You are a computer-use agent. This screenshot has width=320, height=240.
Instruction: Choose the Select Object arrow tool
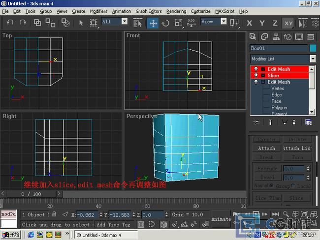[x=81, y=23]
